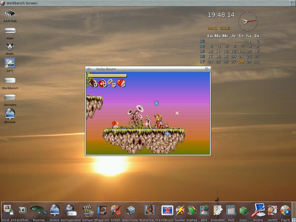Click the red mushroom on the platform

point(115,124)
